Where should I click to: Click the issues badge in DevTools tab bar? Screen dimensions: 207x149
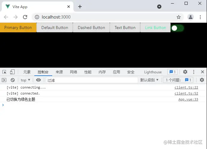[x=172, y=72]
